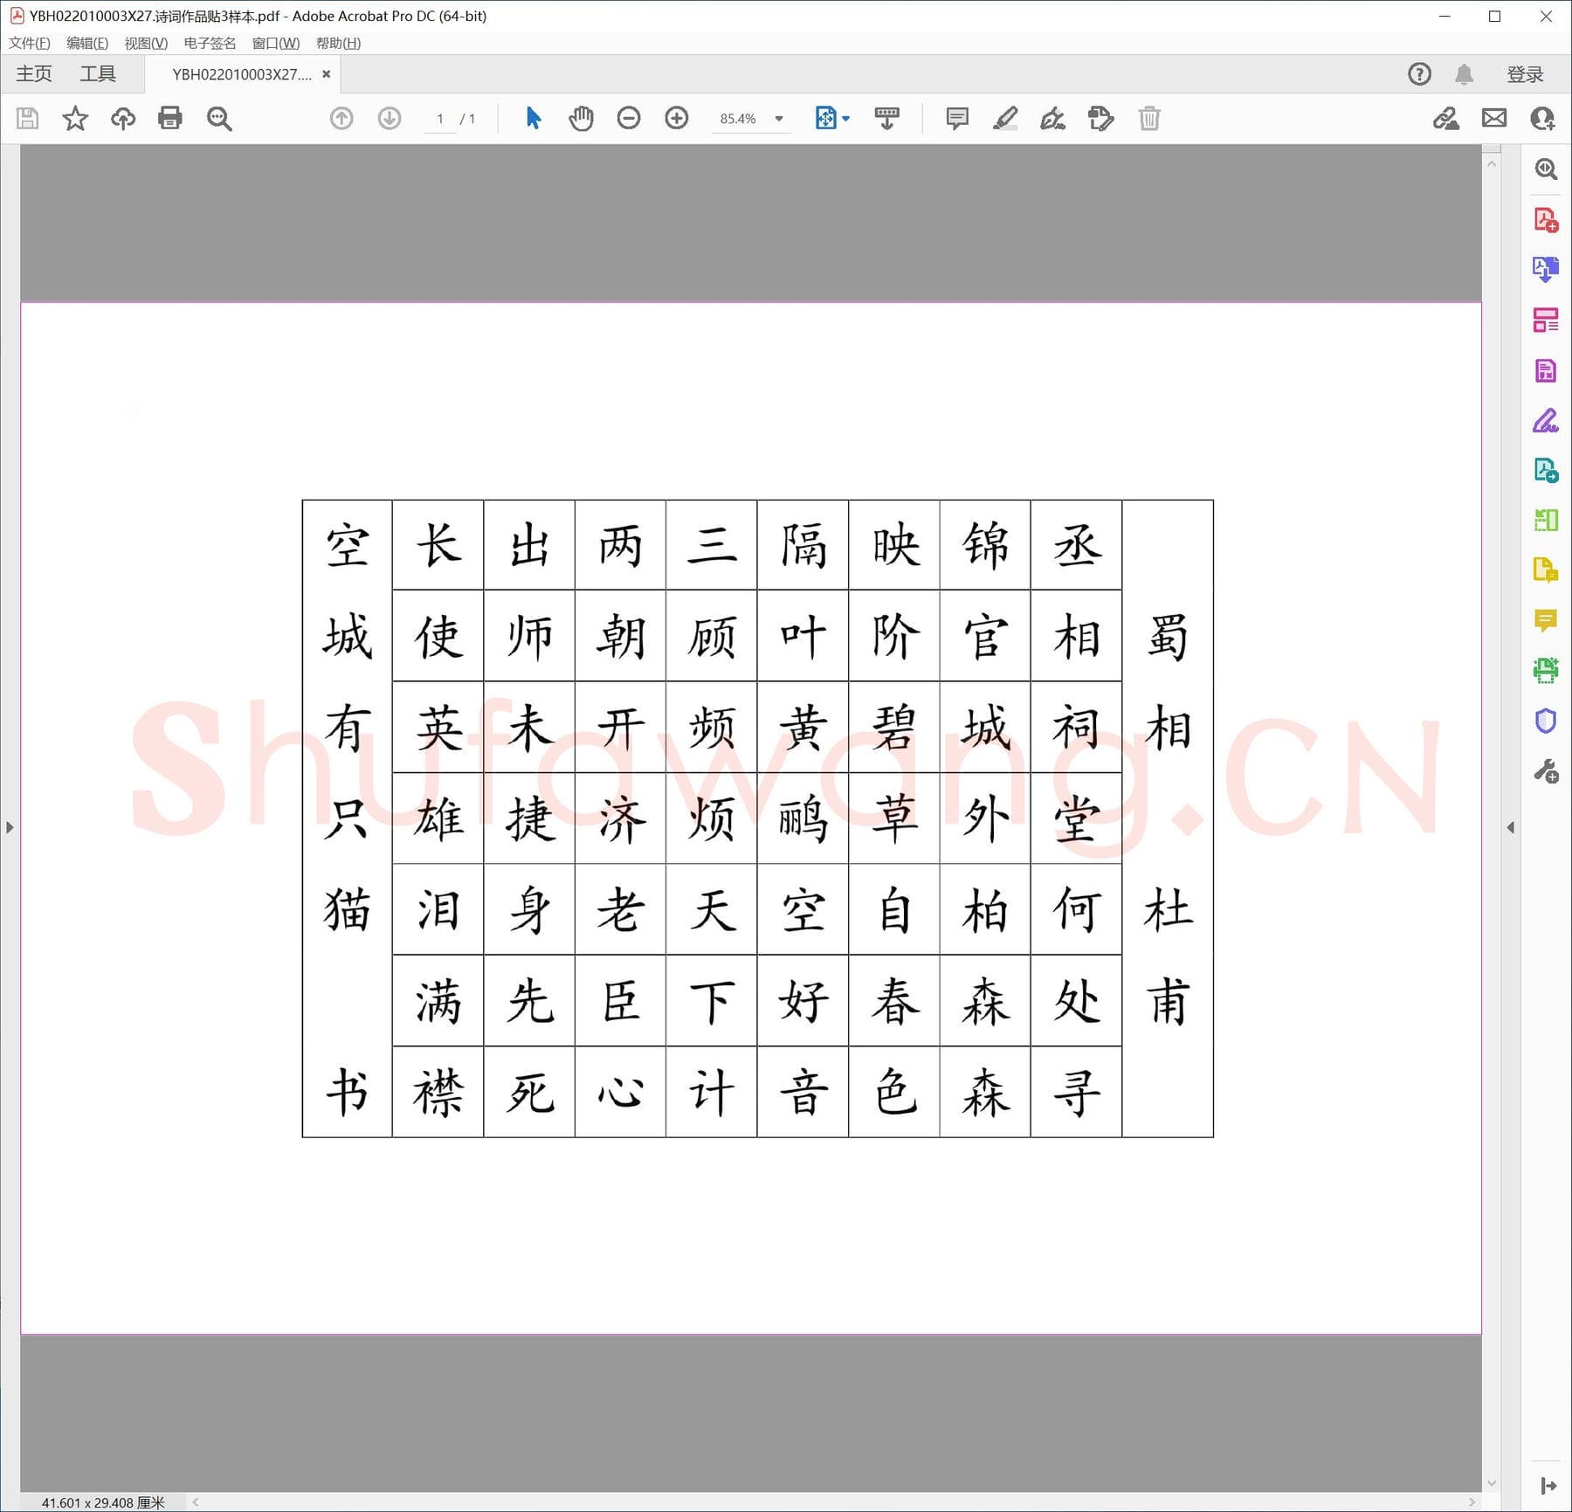Open the teal document-plus tool in right pane
This screenshot has height=1512, width=1572.
[x=1546, y=471]
